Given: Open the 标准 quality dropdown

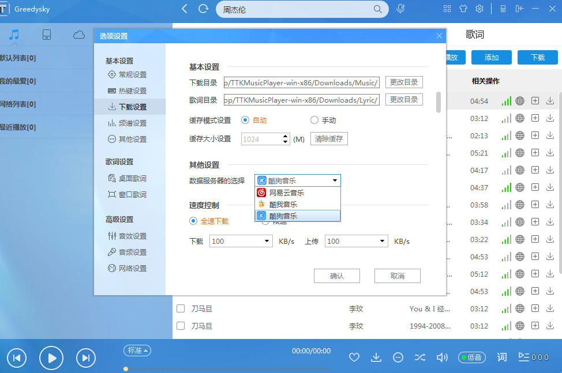Looking at the screenshot, I should click(x=137, y=351).
